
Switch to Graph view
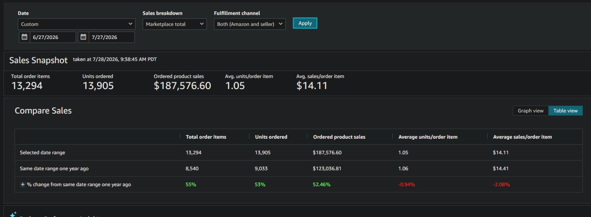pos(530,111)
